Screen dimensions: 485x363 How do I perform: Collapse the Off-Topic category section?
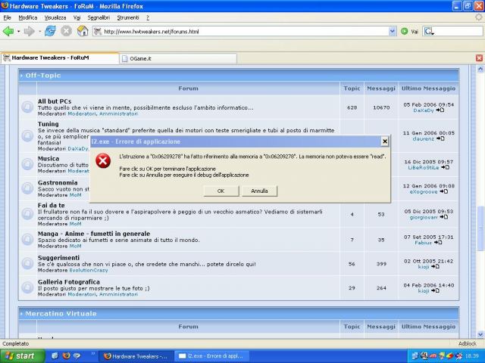(21, 76)
